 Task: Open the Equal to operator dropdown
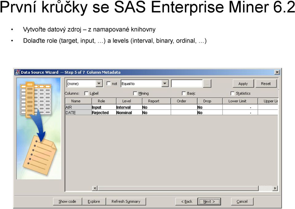(x=165, y=84)
